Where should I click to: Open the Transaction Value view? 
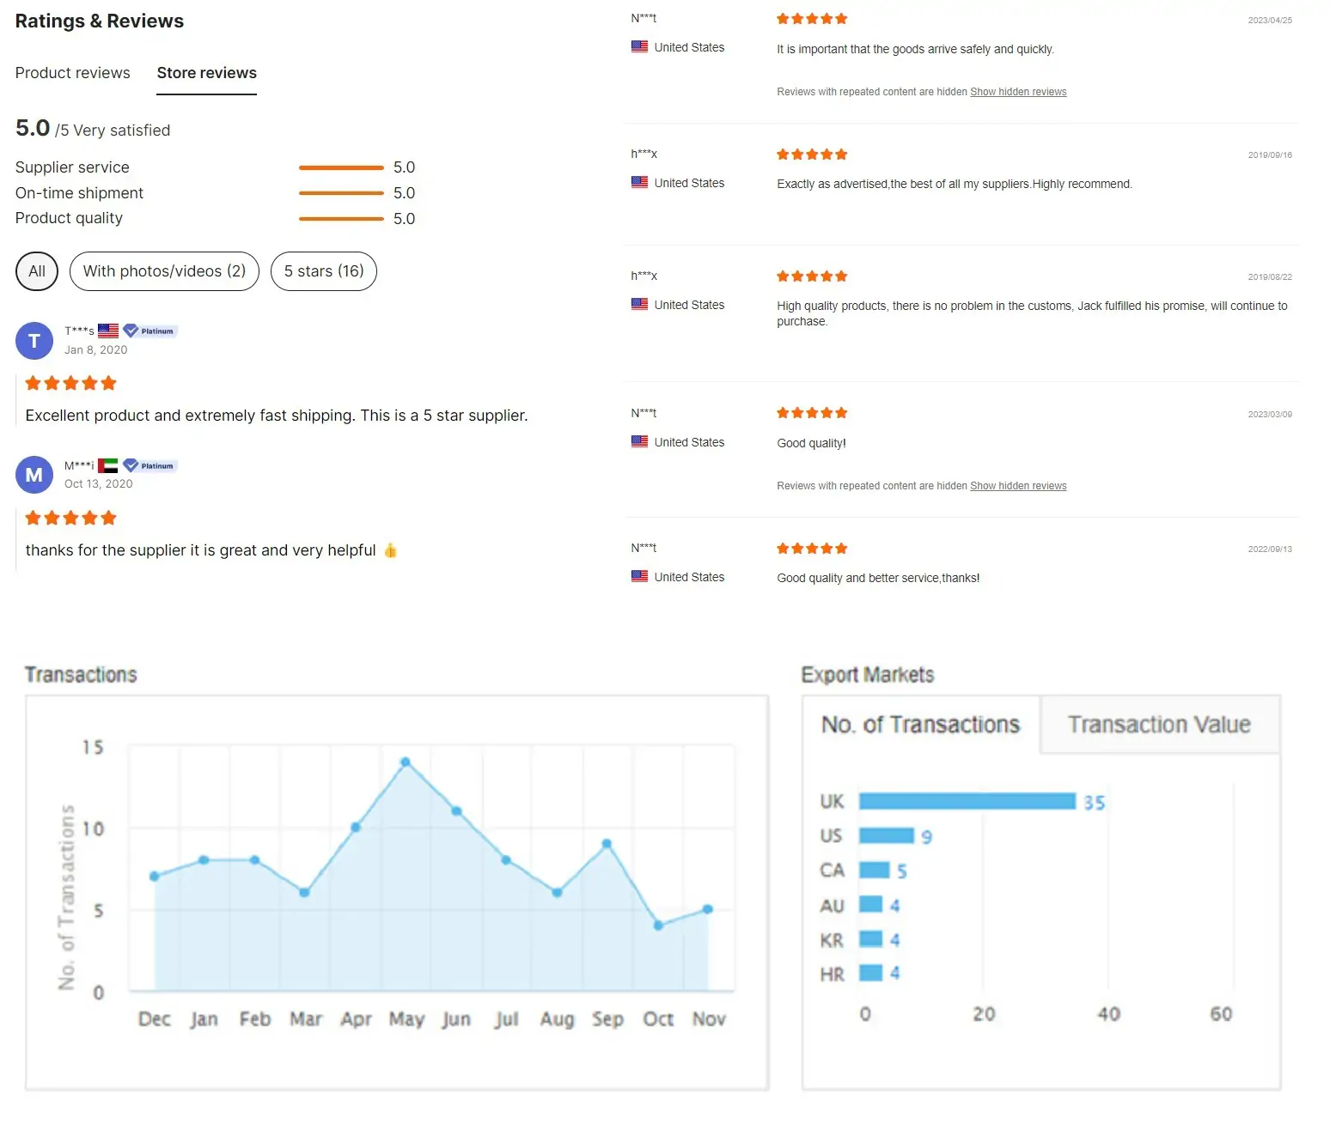(1159, 724)
